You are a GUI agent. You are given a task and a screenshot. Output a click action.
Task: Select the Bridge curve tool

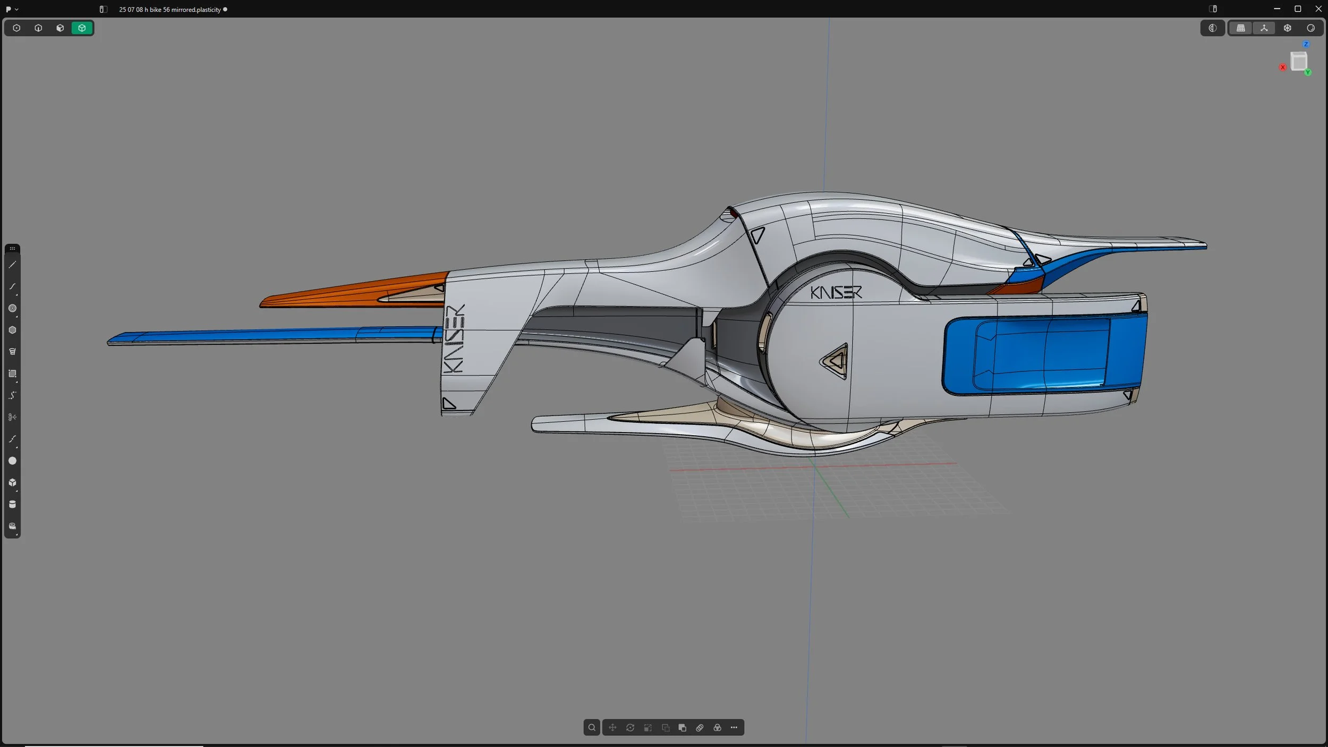12,439
